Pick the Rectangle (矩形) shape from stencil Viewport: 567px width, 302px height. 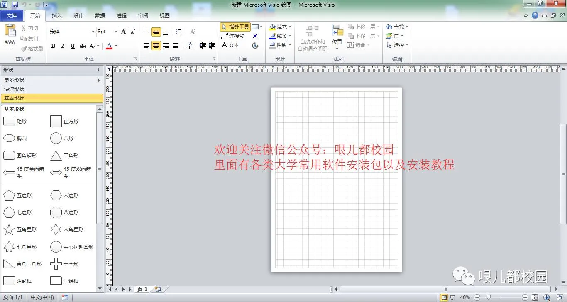[x=16, y=121]
